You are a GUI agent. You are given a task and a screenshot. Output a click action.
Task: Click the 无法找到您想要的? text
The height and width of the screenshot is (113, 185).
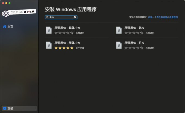138,17
